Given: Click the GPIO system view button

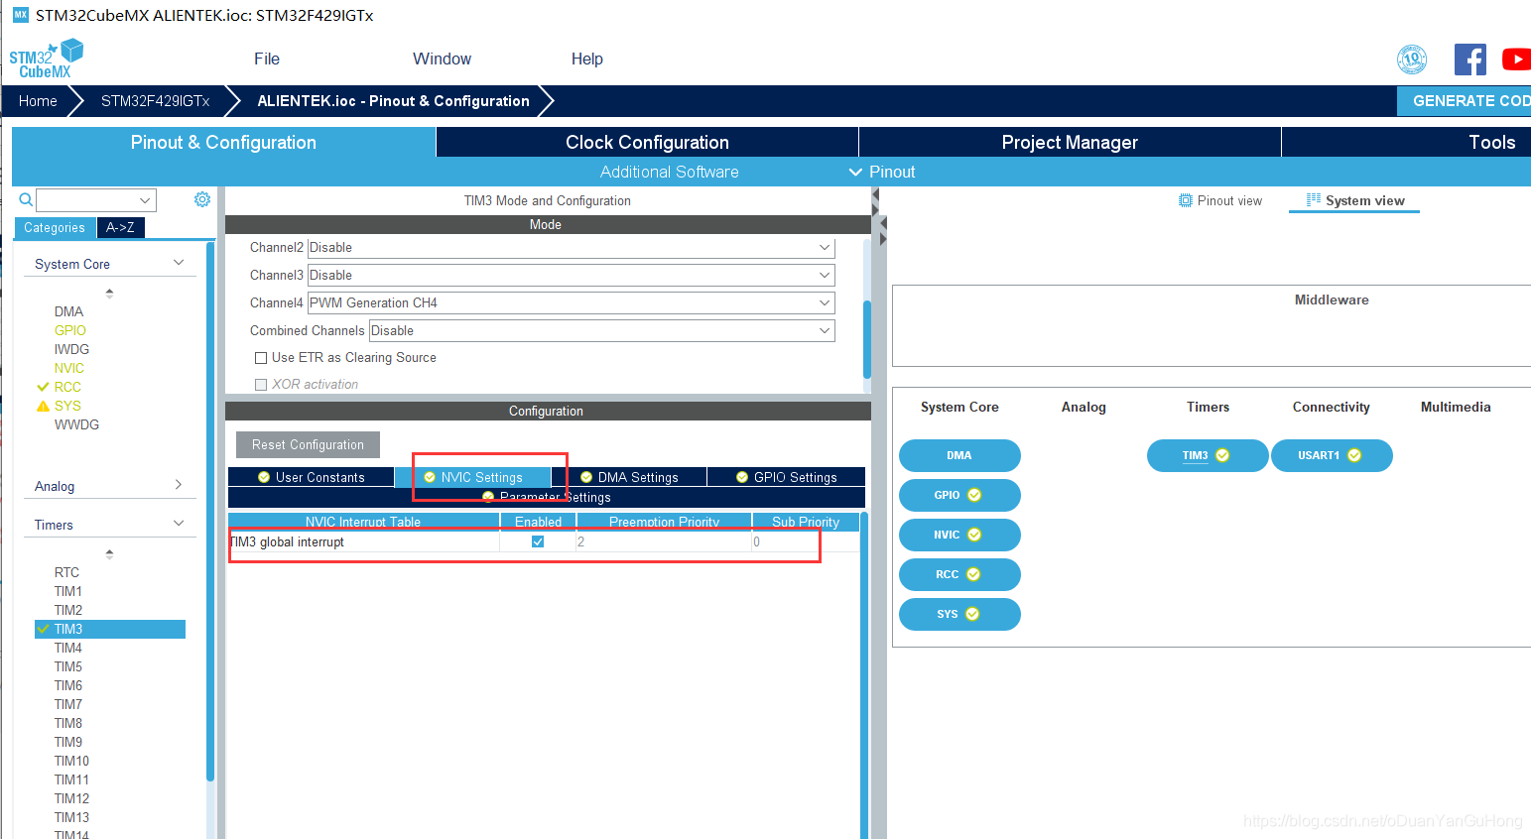Looking at the screenshot, I should [959, 495].
